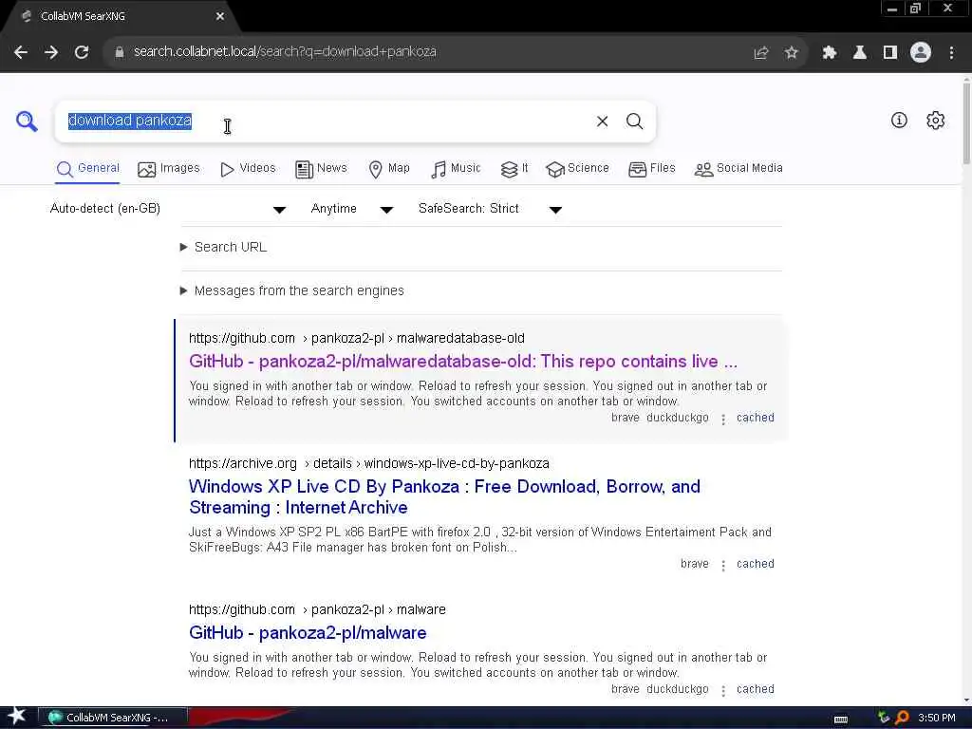Open the more options dots on pankoza2-pl/malware result

pos(722,691)
